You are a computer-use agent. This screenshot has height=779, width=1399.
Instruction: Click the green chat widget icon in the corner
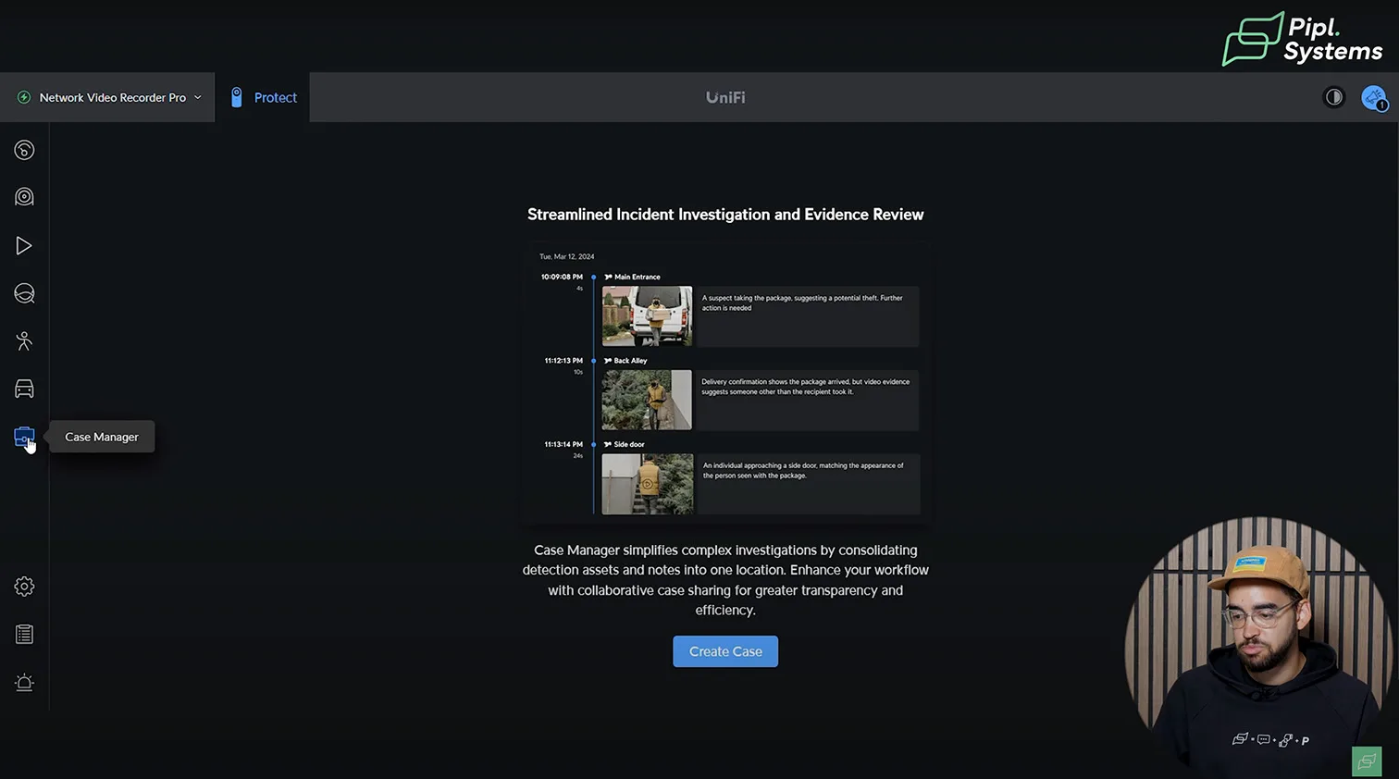(x=1367, y=761)
